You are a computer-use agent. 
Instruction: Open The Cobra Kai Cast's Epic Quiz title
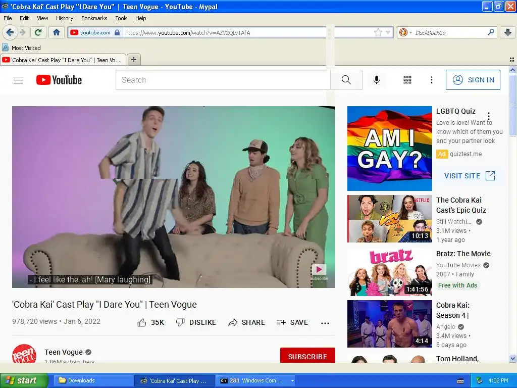click(x=461, y=205)
